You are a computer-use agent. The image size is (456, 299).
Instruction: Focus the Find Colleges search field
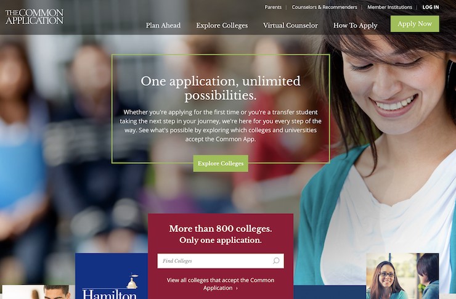coord(221,261)
